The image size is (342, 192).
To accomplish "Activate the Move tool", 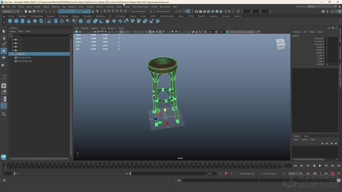I will coord(4,51).
